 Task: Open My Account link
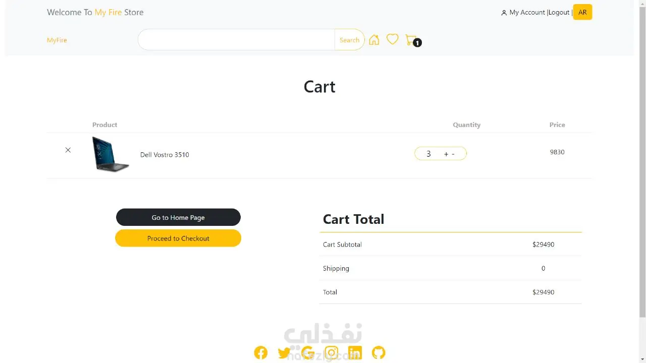pos(527,12)
